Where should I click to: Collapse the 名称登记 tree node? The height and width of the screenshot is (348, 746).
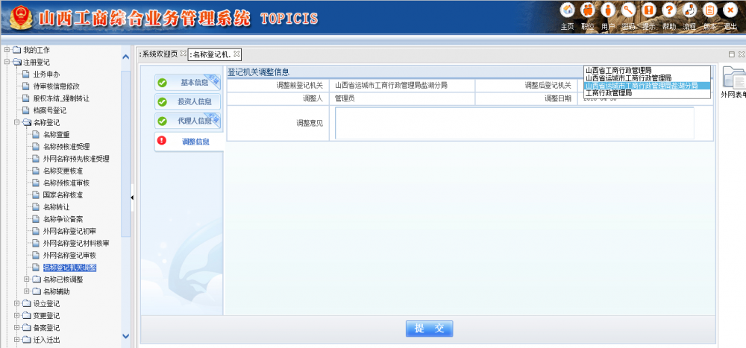click(x=16, y=123)
